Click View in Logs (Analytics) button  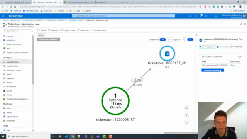pos(207,47)
